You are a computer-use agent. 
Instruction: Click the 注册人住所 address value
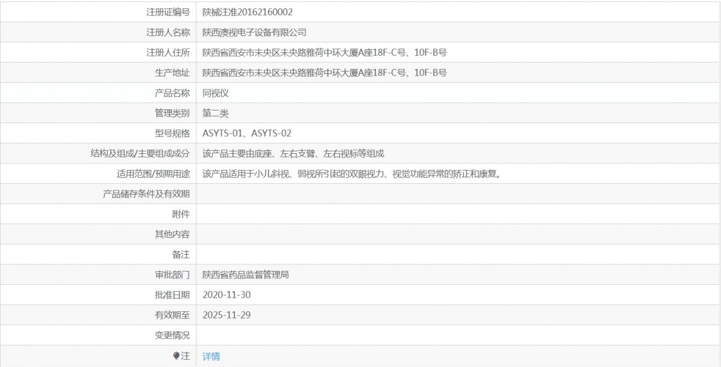point(324,52)
